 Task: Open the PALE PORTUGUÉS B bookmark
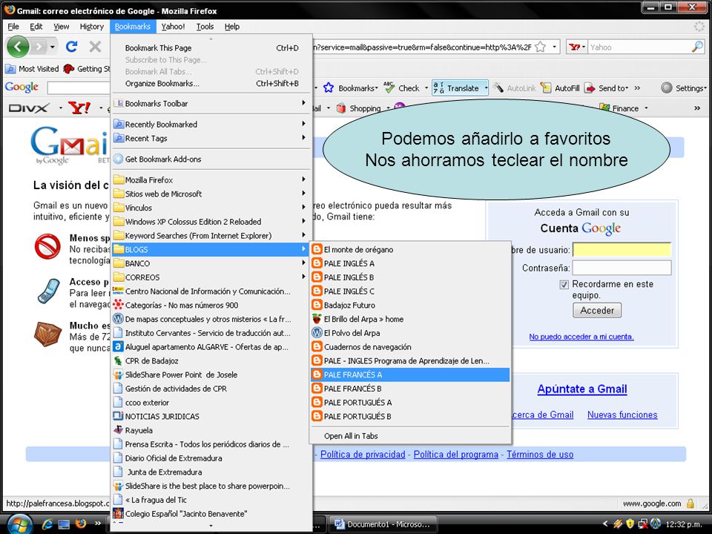410,416
